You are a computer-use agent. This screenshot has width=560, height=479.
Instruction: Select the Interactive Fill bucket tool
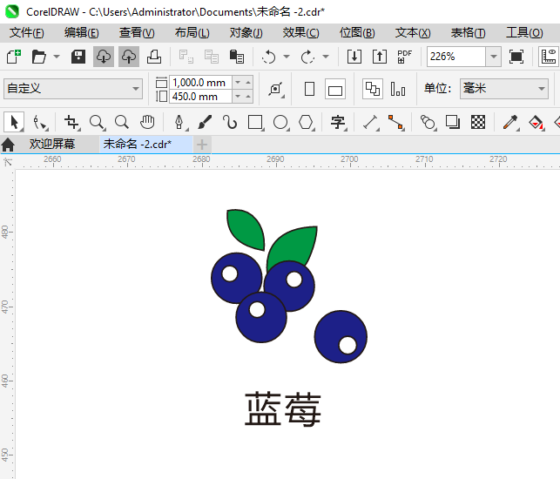536,123
